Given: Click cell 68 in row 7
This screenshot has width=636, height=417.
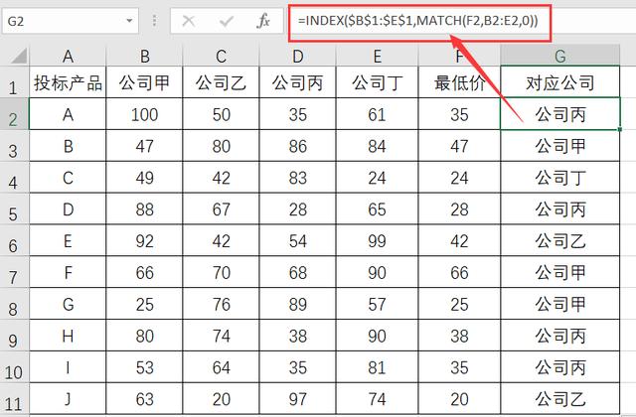Looking at the screenshot, I should [x=298, y=272].
